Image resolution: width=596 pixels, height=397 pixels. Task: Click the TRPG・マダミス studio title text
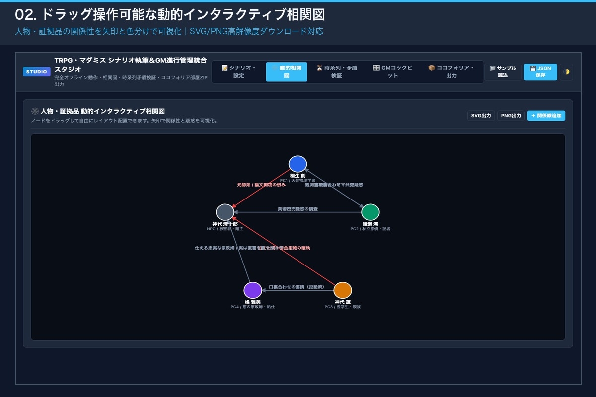(131, 65)
